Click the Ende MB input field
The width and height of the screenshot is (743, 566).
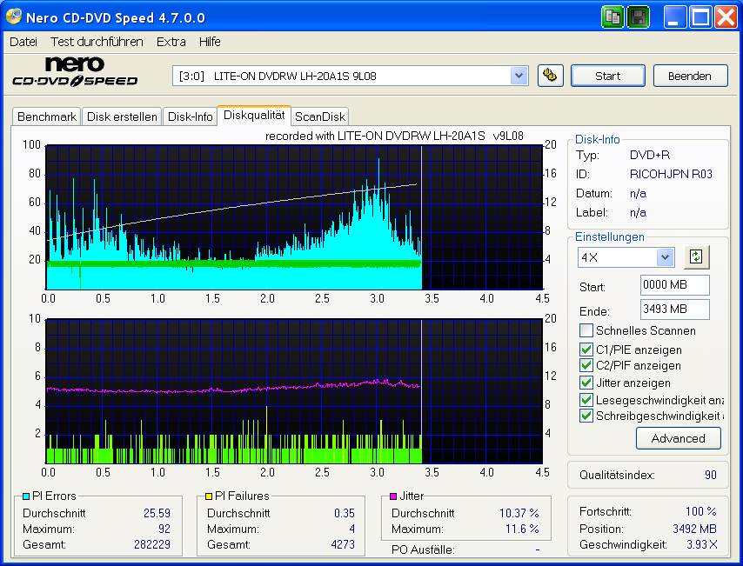[x=674, y=311]
